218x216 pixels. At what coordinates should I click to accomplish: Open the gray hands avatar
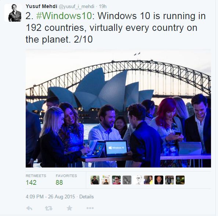click(127, 180)
